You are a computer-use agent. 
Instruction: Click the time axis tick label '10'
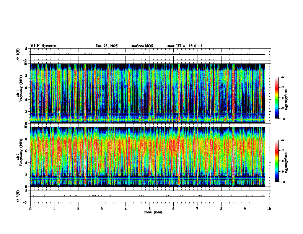point(269,209)
